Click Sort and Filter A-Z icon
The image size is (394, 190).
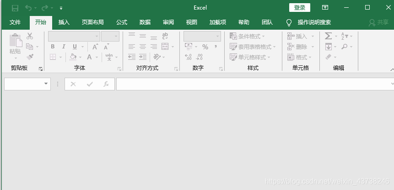click(x=345, y=36)
